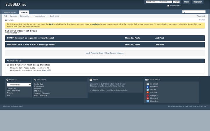Open the Forum Actions dropdown

[x=40, y=16]
